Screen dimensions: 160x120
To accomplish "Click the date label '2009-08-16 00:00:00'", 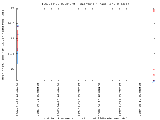I will (140, 99).
